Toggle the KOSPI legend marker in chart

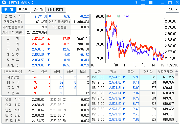coord(107,16)
